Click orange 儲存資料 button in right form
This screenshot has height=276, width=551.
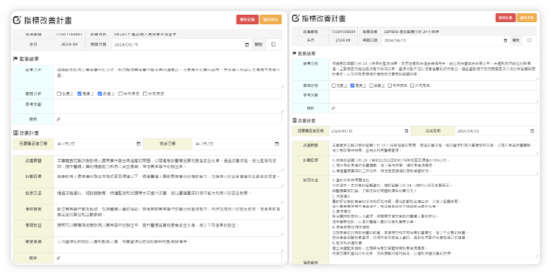[x=527, y=18]
